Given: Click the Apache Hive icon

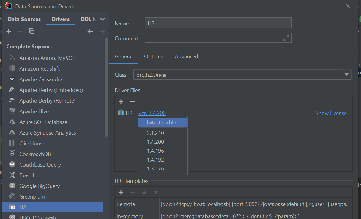Looking at the screenshot, I should pos(12,111).
